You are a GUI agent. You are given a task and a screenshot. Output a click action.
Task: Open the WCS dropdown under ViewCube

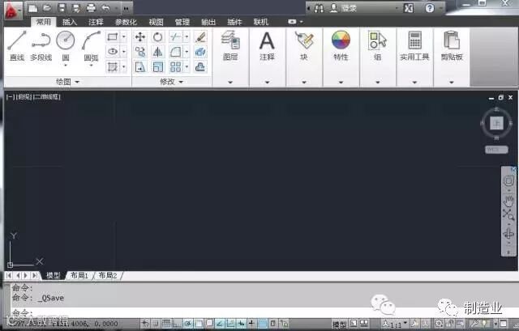coord(496,150)
